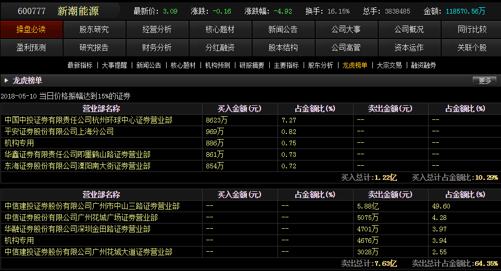Select the 关联个股 tab
This screenshot has width=501, height=271.
[472, 47]
